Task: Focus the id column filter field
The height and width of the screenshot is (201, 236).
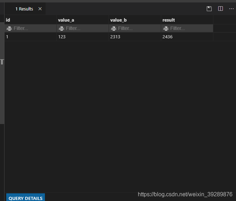Action: click(31, 28)
